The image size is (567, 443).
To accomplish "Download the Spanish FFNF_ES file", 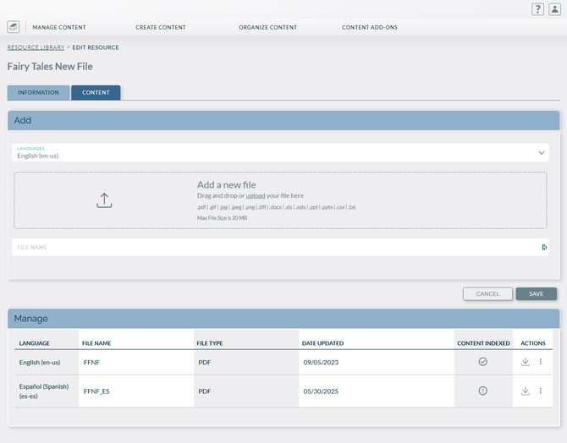I will coord(526,391).
